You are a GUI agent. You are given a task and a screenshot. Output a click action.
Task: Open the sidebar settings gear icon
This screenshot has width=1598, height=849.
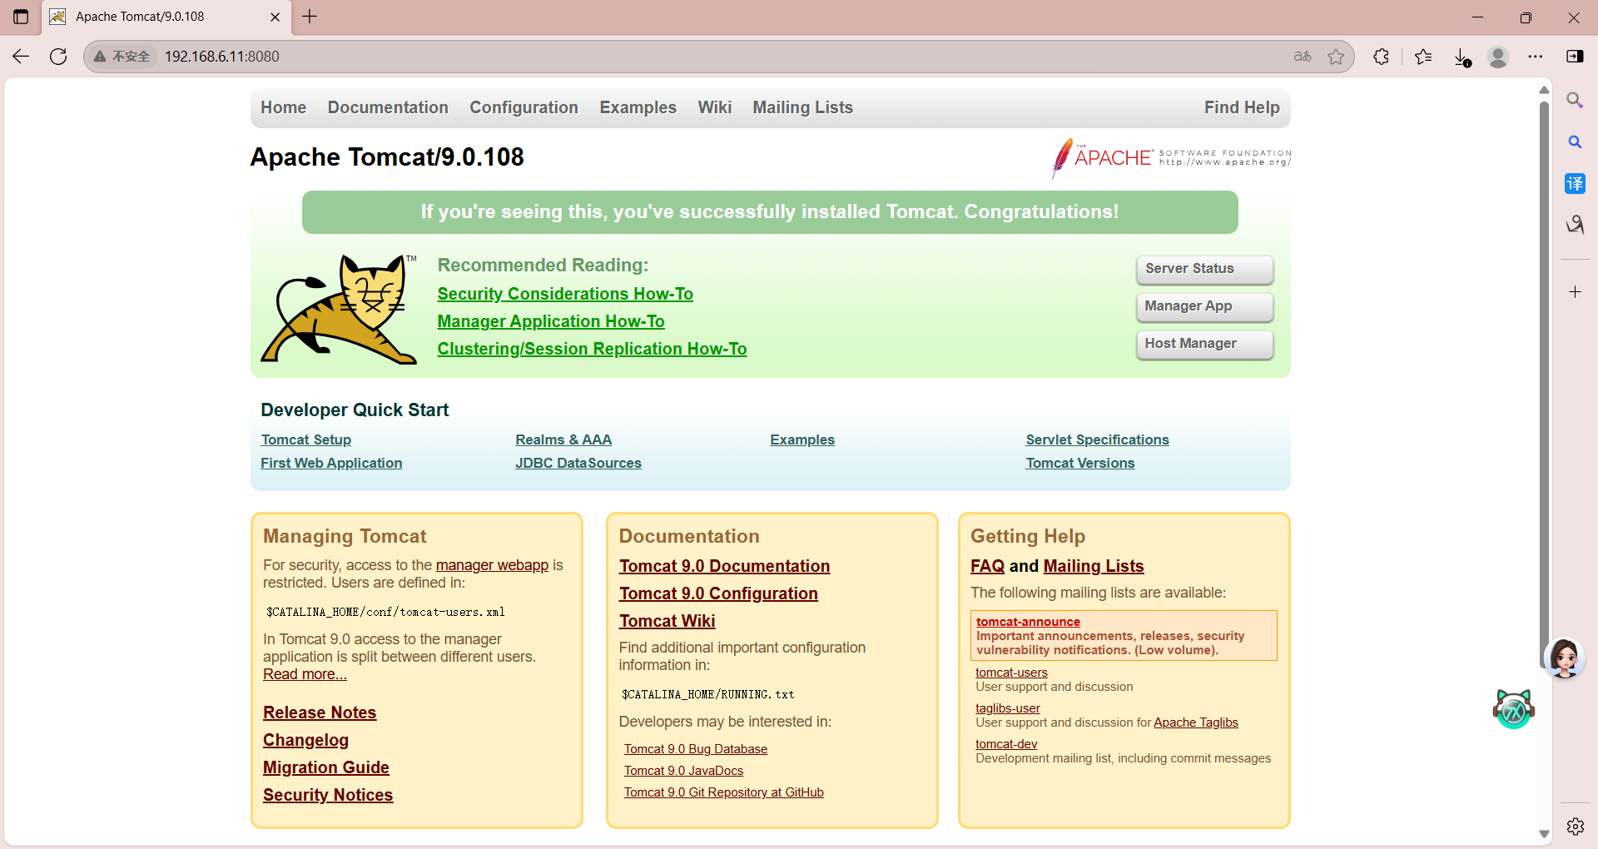[x=1575, y=827]
